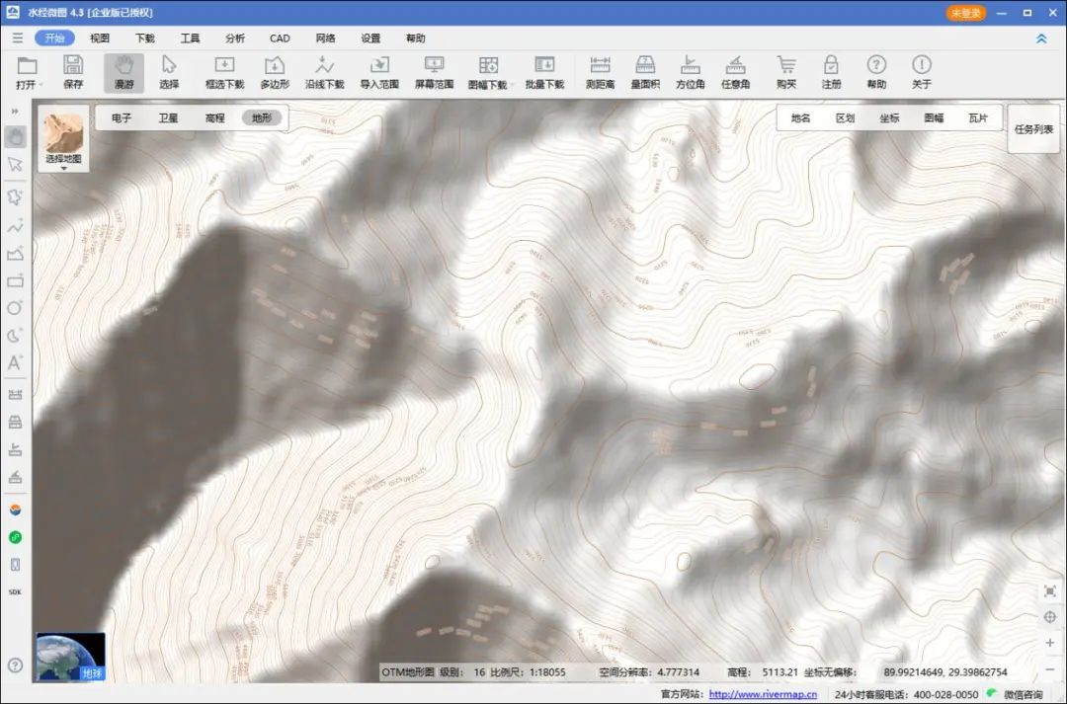Toggle 图幅 map sheet overlay
The image size is (1067, 704).
(x=934, y=117)
